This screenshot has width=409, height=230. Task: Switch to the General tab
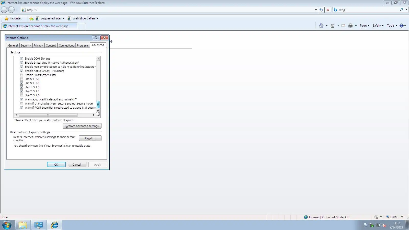(13, 45)
